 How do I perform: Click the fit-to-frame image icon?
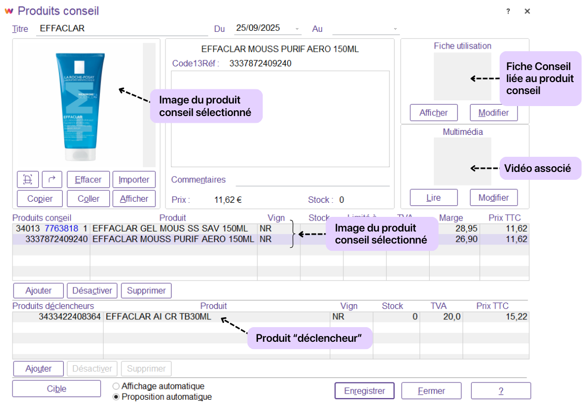click(28, 179)
